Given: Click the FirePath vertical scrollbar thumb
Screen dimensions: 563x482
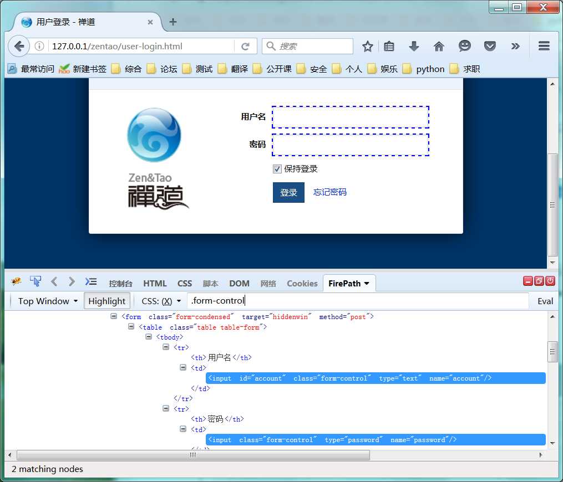Looking at the screenshot, I should 552,352.
